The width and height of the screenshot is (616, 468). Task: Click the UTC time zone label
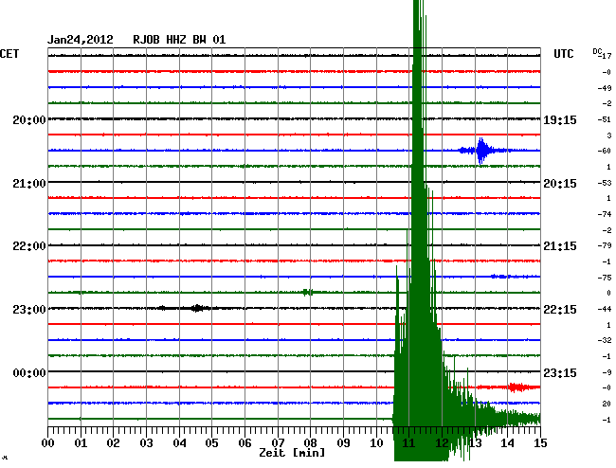coord(563,54)
